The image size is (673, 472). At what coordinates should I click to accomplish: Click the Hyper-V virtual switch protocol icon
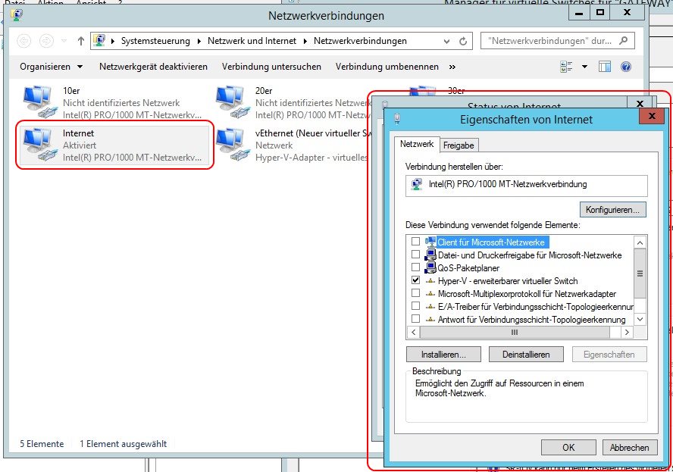[430, 281]
